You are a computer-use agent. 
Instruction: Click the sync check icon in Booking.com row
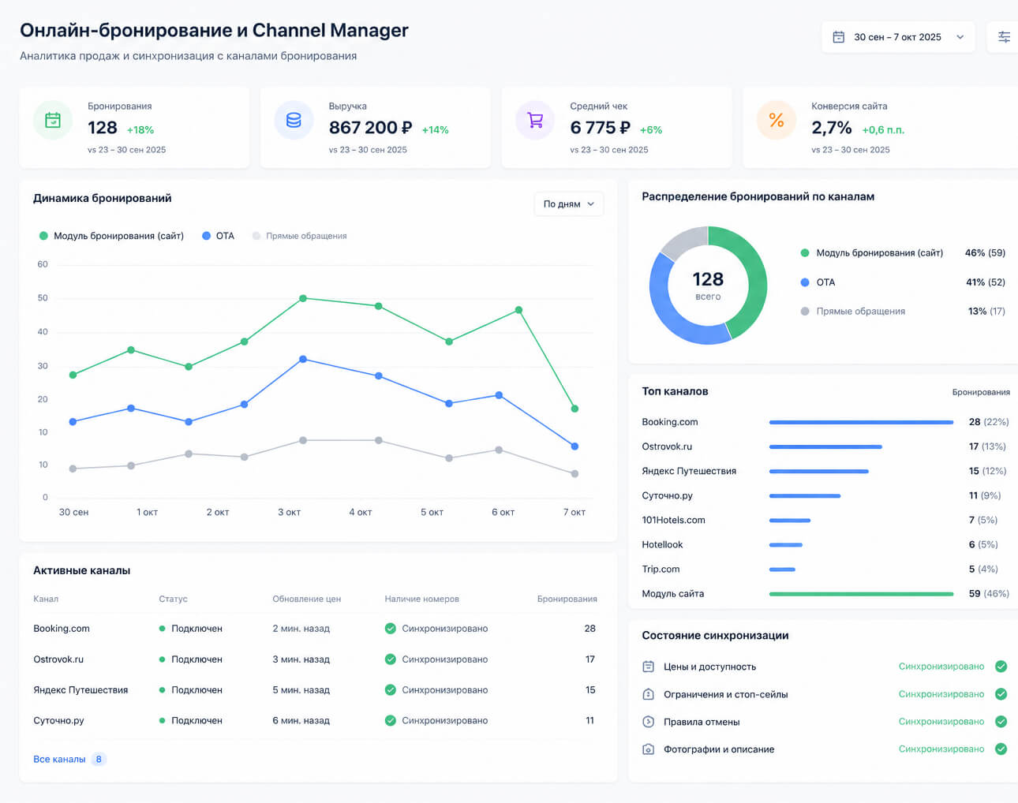tap(390, 629)
